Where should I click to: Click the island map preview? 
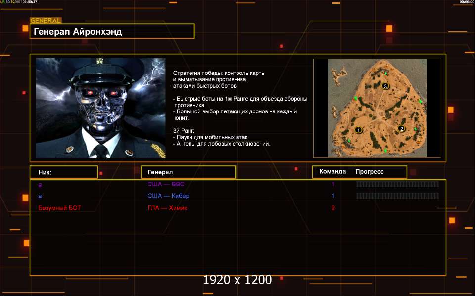(x=377, y=108)
